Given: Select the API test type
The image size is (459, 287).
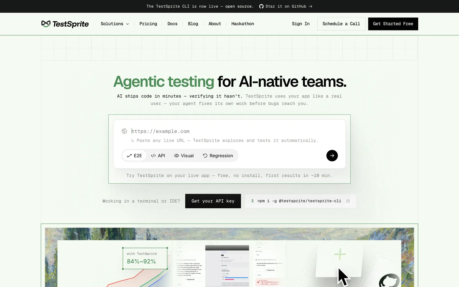Looking at the screenshot, I should coord(158,156).
